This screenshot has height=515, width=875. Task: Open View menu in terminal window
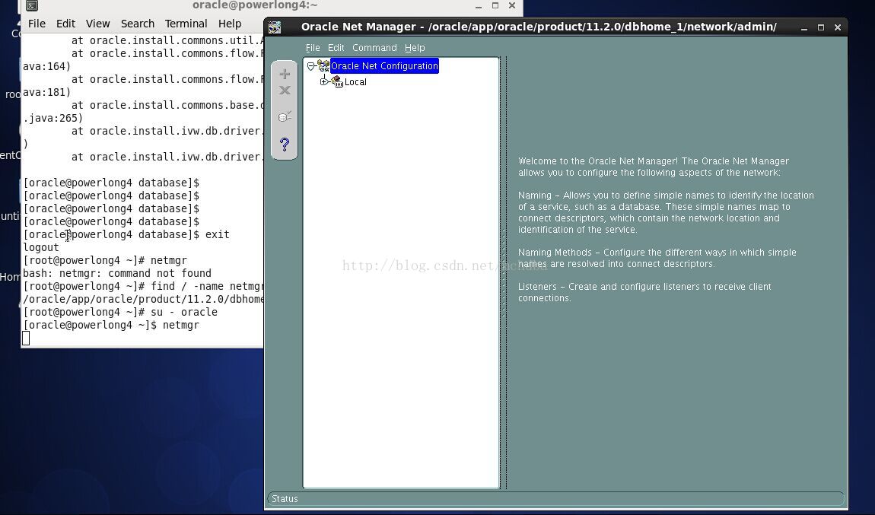coord(97,24)
